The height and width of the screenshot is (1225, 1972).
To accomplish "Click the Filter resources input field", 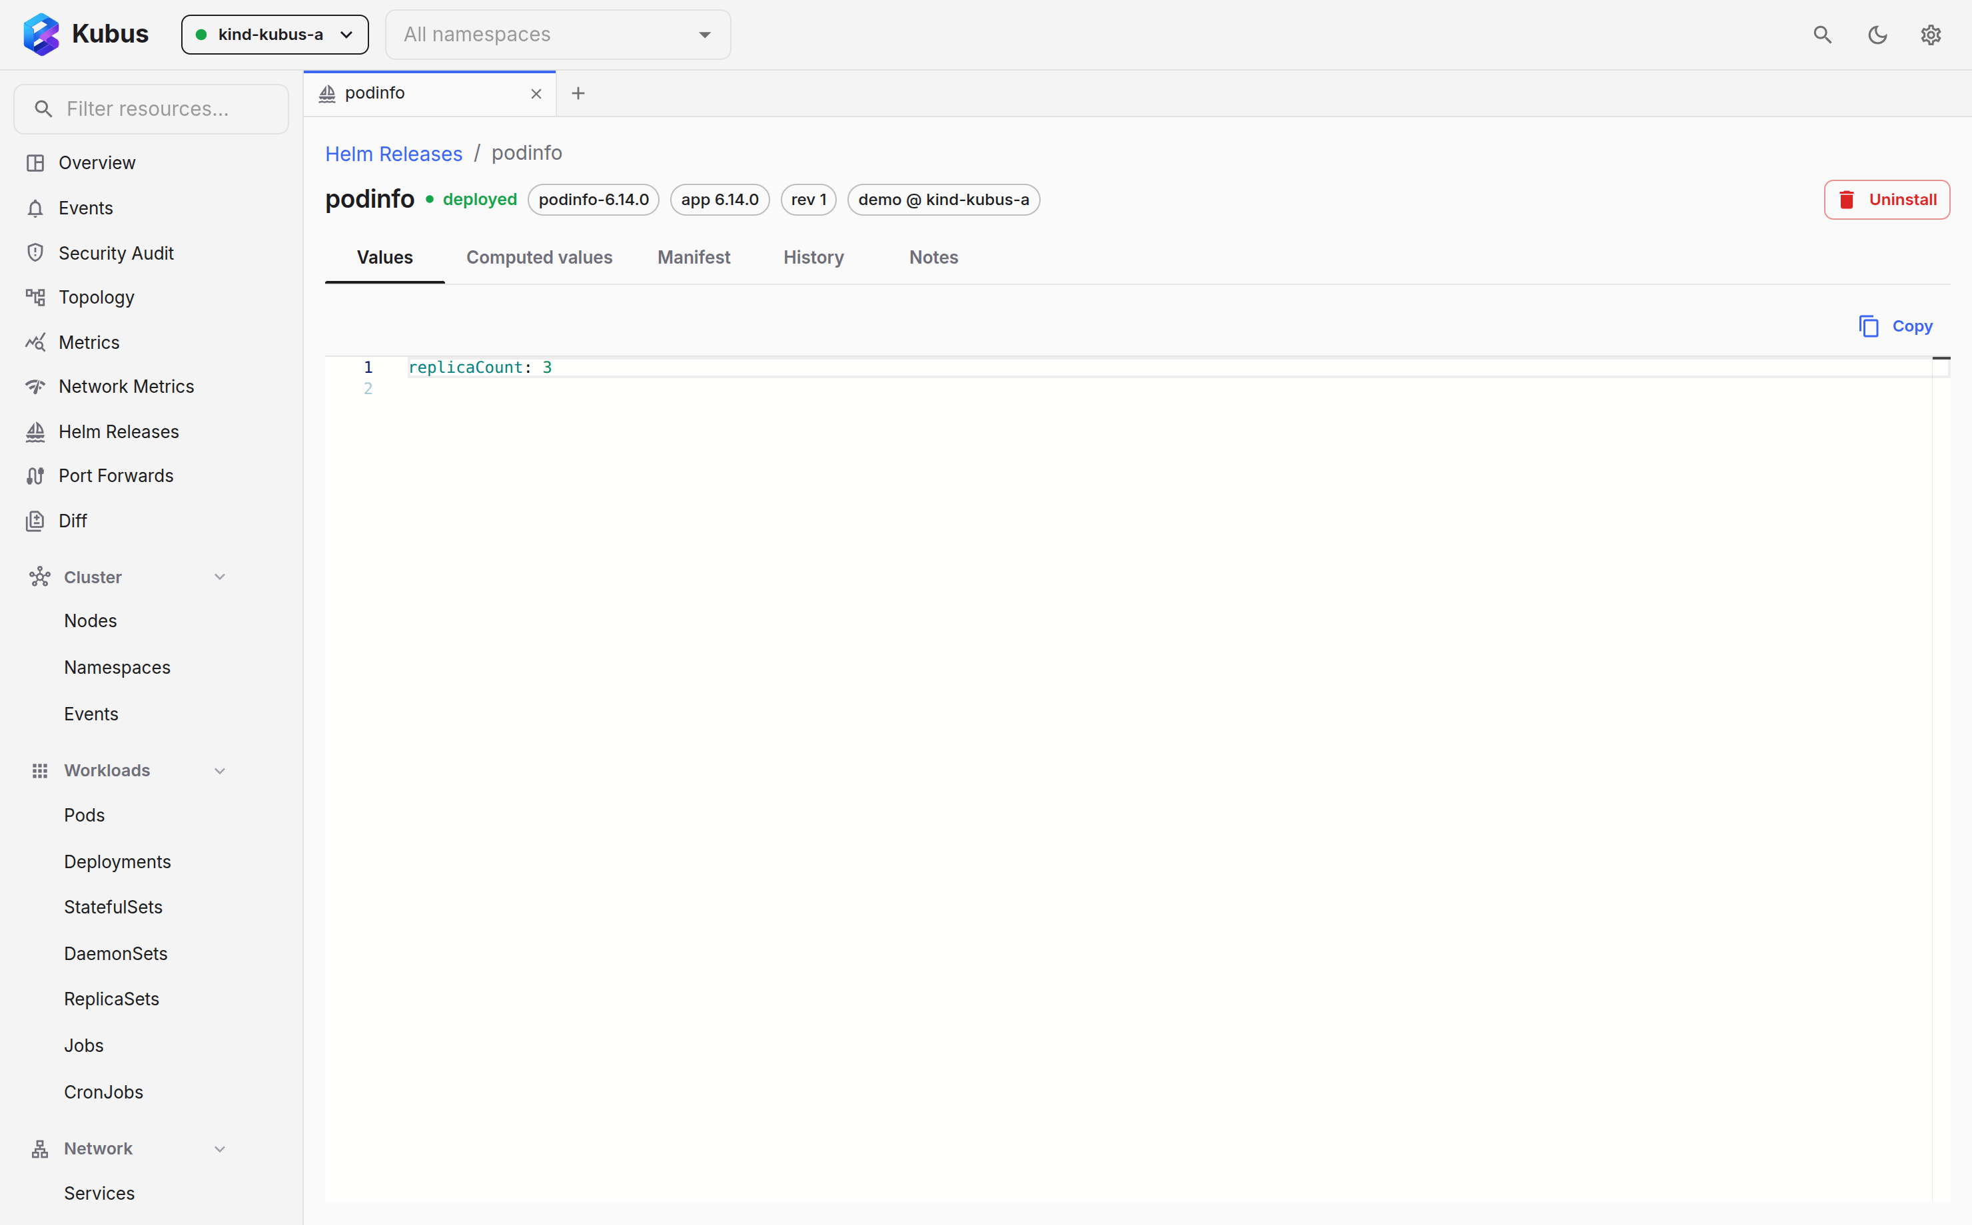I will (151, 109).
